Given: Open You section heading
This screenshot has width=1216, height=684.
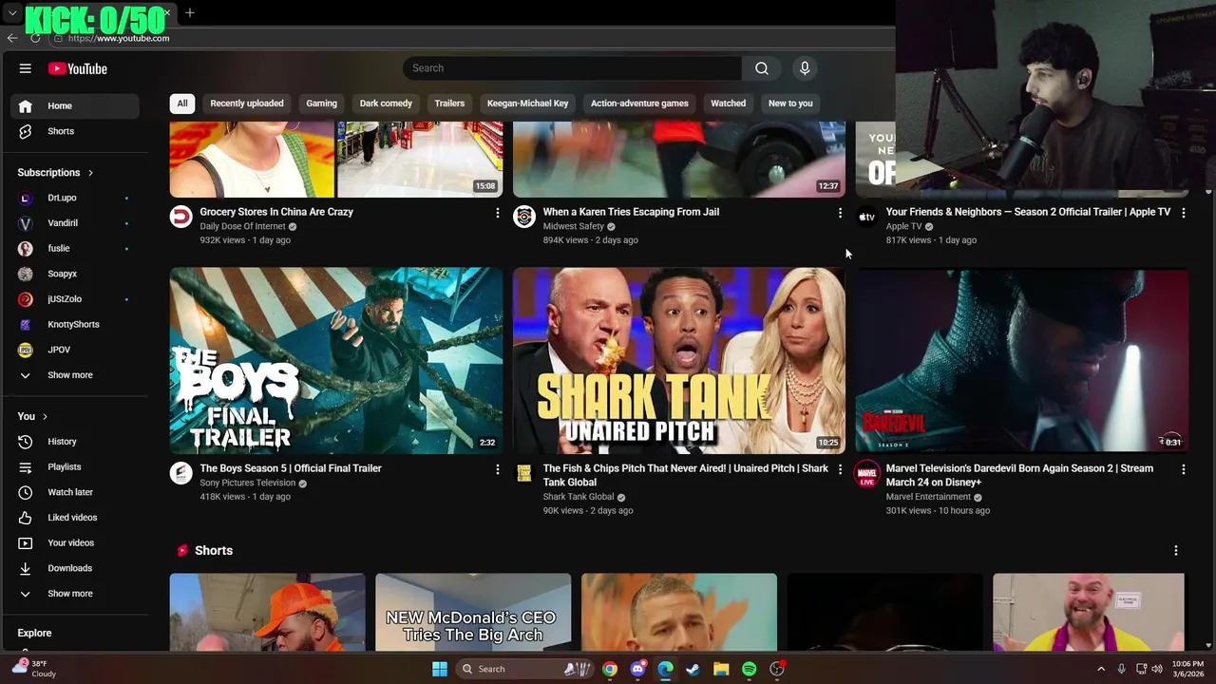Looking at the screenshot, I should (x=32, y=416).
